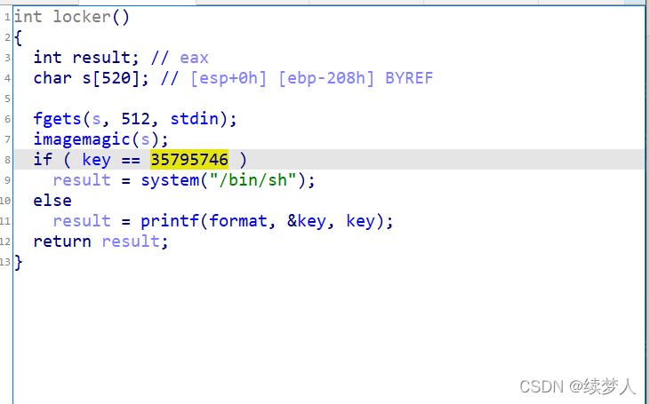
Task: Click the system function call
Action: pos(170,180)
